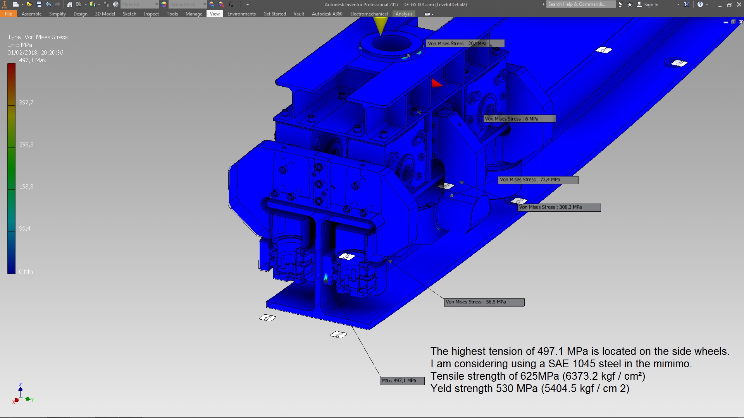This screenshot has width=744, height=418.
Task: Click the Favorites star icon
Action: pyautogui.click(x=630, y=4)
